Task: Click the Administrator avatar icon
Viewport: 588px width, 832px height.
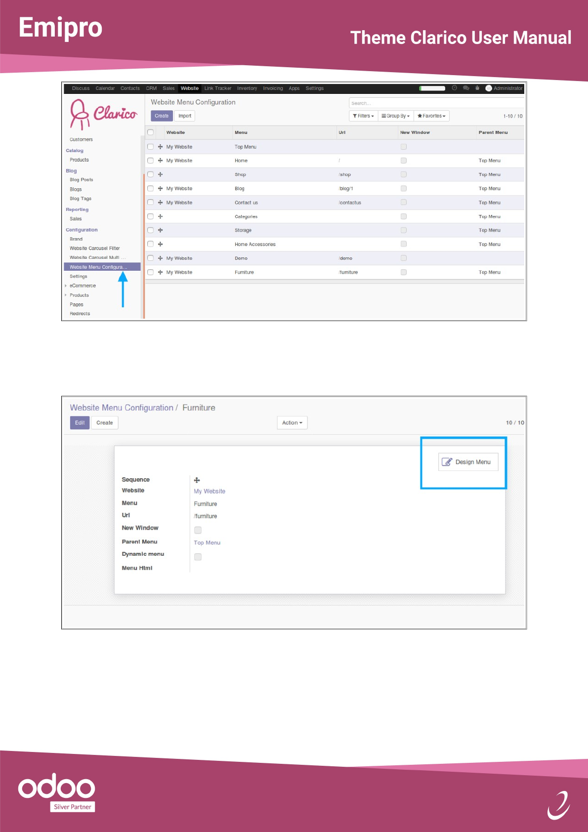Action: [x=489, y=88]
